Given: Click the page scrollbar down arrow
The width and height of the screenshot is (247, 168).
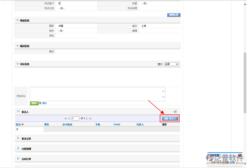Looking at the screenshot, I should pos(245,164).
